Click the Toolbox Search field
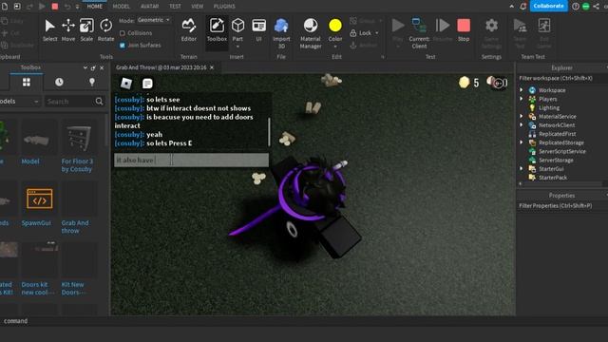 coord(69,102)
